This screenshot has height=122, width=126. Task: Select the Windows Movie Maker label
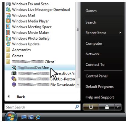point(31,32)
